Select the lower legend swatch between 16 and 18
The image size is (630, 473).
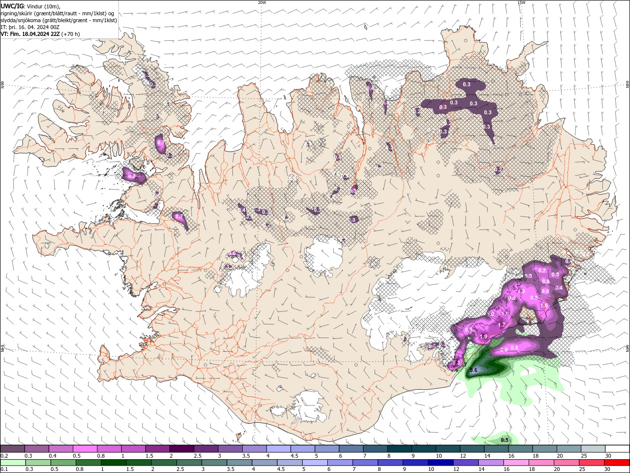point(515,463)
